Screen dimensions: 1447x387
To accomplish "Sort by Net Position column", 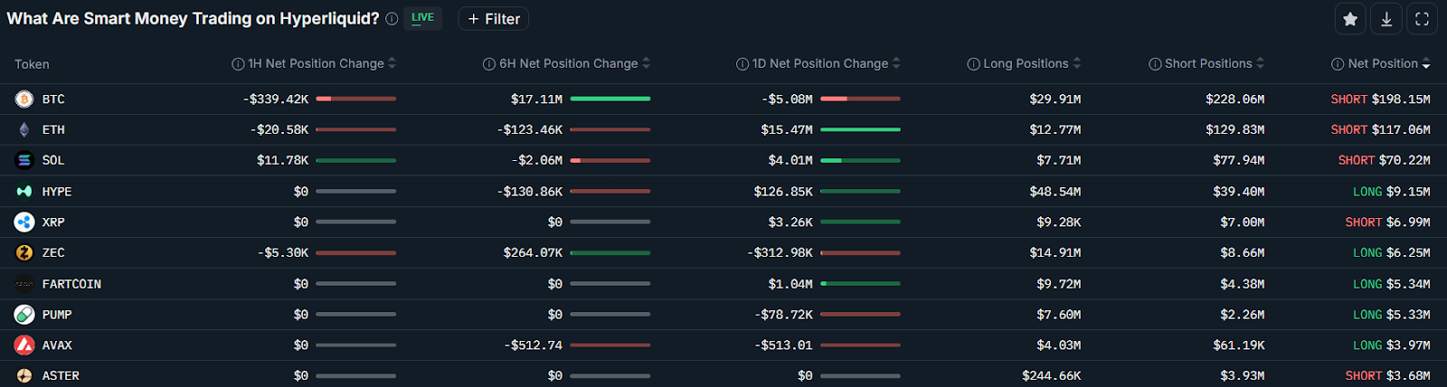I will click(1381, 64).
